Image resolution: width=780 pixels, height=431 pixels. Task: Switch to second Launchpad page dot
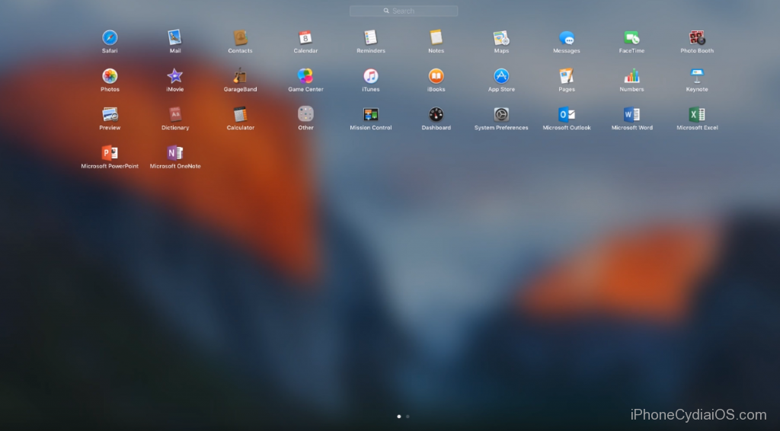408,417
